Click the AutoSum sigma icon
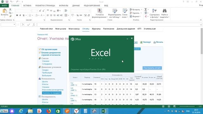 [146, 9]
